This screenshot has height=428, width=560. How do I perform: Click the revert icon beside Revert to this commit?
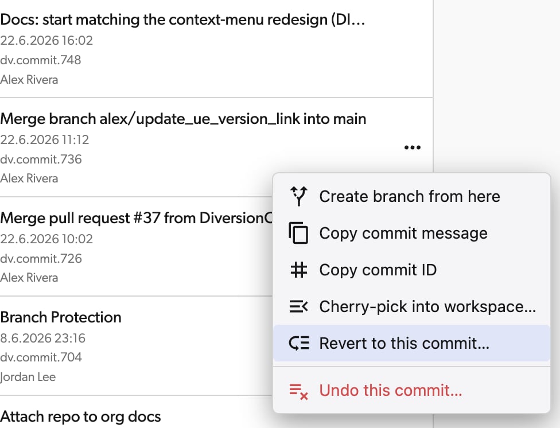pyautogui.click(x=298, y=343)
